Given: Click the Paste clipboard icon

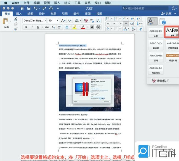Looking at the screenshot, I should [x=6, y=21].
